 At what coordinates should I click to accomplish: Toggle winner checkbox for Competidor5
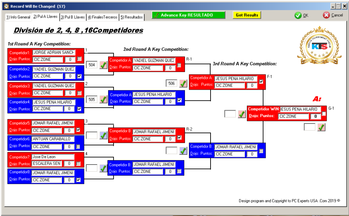[x=78, y=130]
